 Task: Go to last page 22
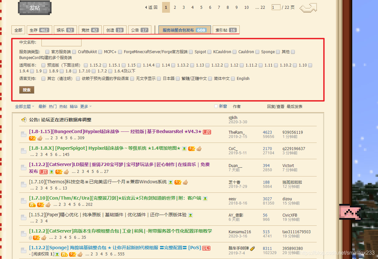click(x=260, y=8)
